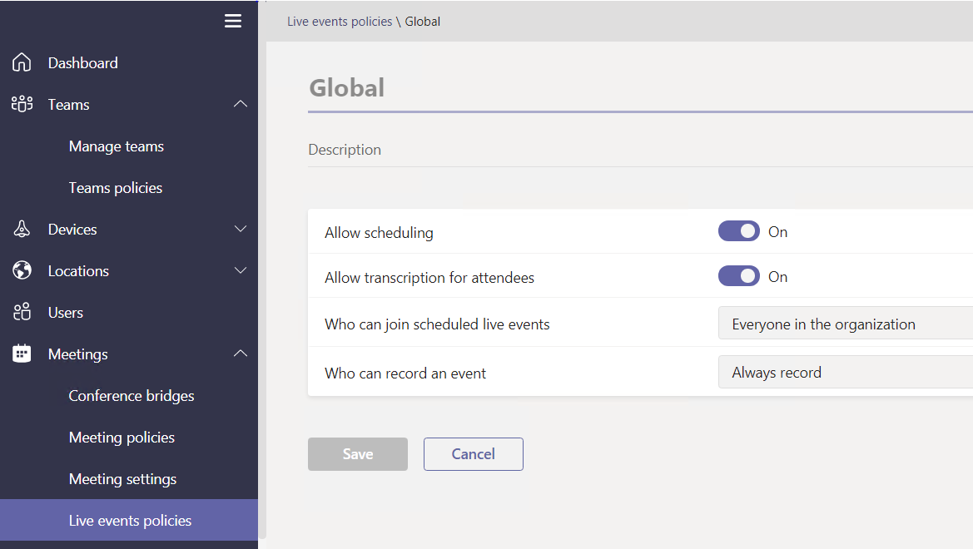Image resolution: width=973 pixels, height=549 pixels.
Task: Click the Dashboard home icon
Action: tap(22, 62)
